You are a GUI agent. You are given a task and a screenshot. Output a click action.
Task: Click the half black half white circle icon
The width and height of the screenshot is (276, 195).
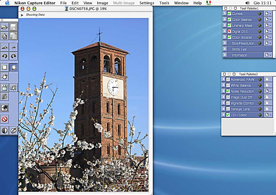[4, 131]
